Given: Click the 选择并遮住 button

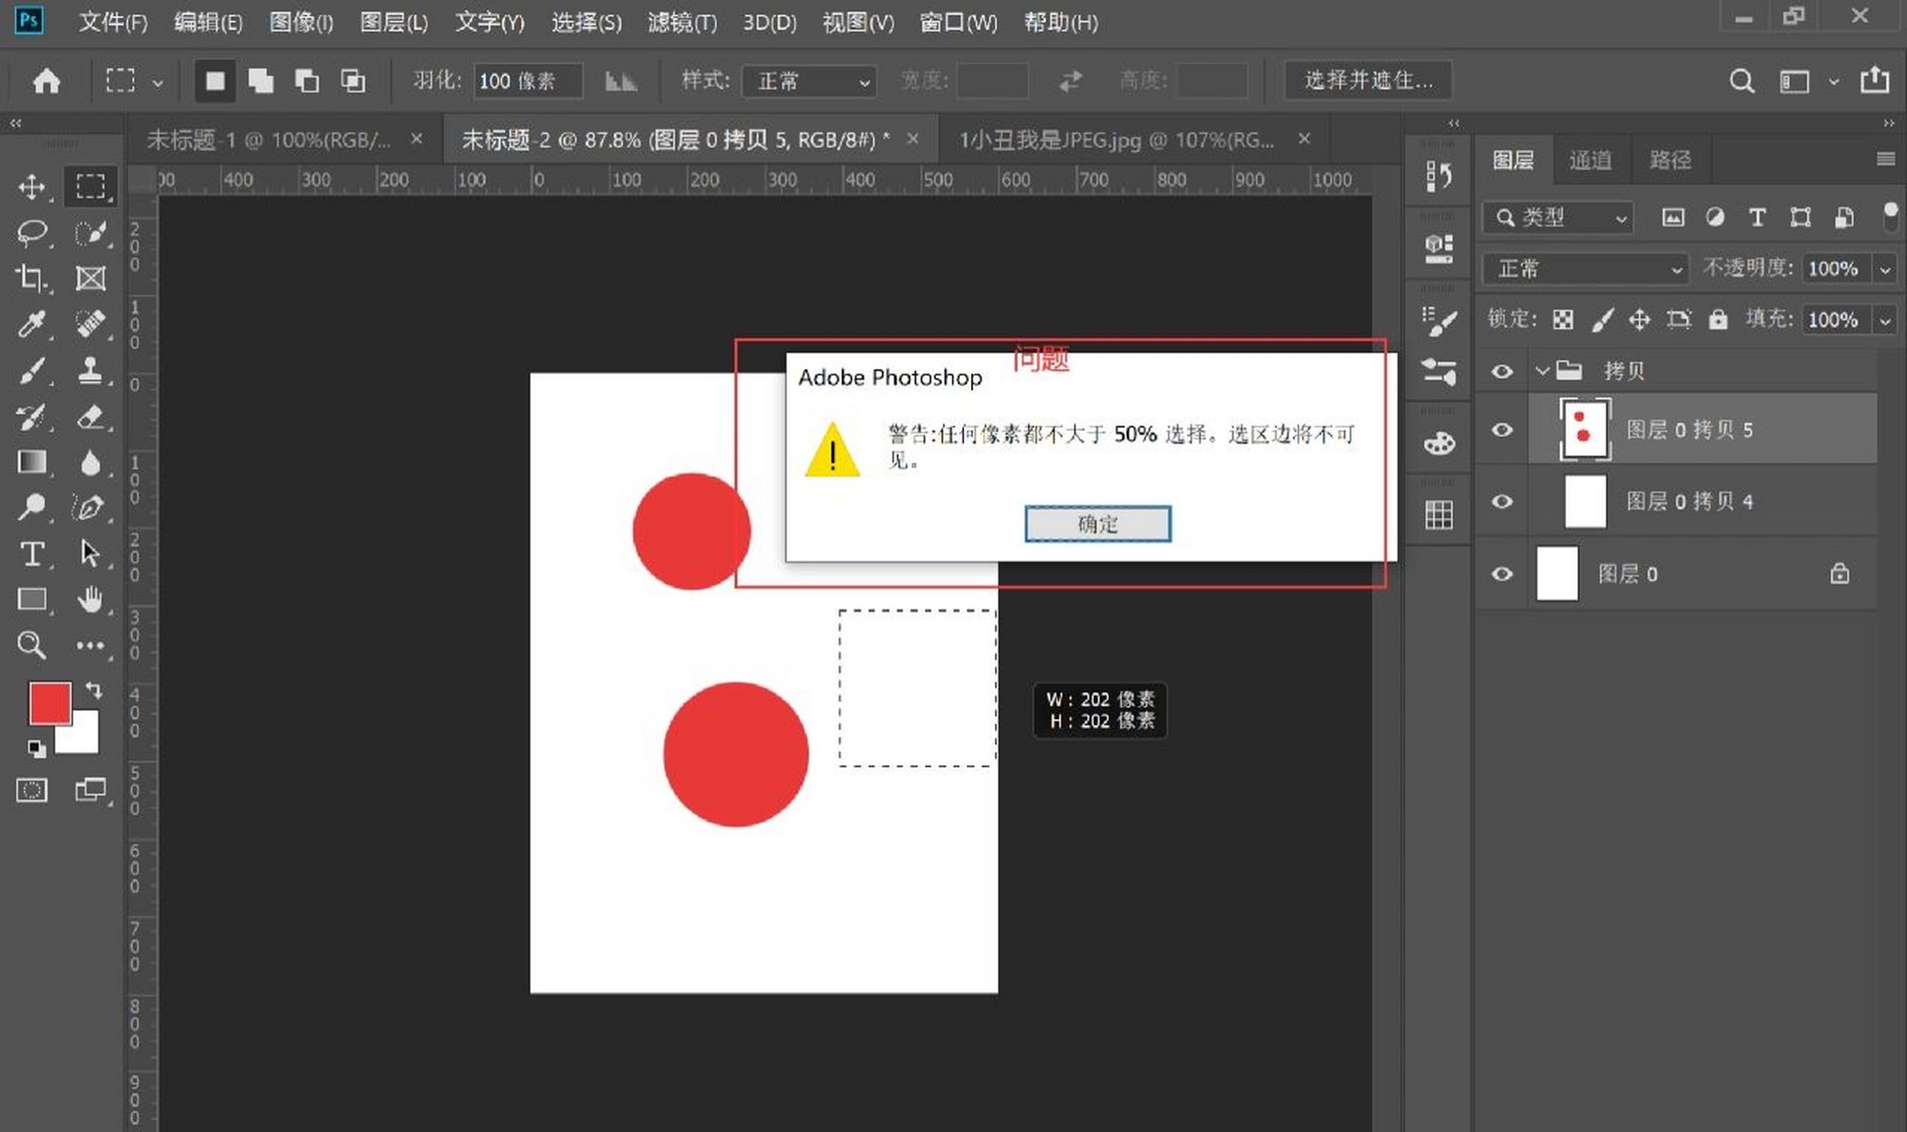Looking at the screenshot, I should (x=1367, y=80).
